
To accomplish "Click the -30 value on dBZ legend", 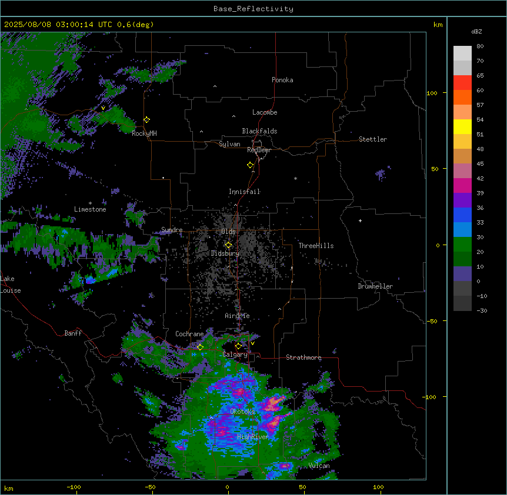I will 482,310.
